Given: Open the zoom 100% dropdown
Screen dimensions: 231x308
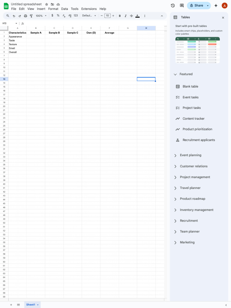Looking at the screenshot, I should click(41, 16).
